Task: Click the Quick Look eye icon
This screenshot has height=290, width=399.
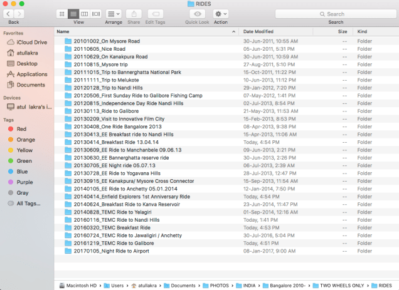Action: coord(197,13)
